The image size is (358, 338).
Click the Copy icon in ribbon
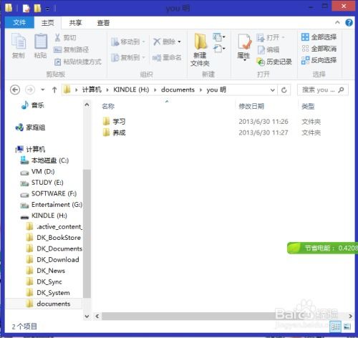click(x=19, y=42)
